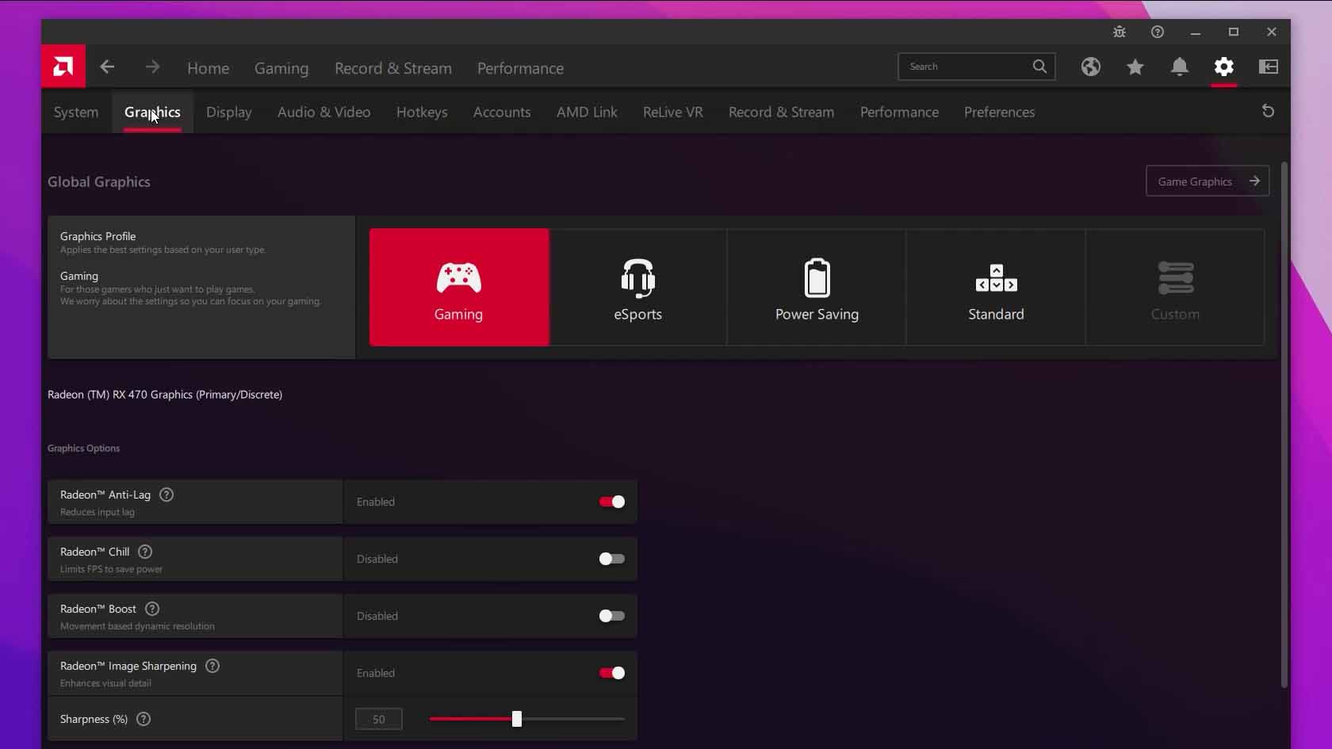
Task: Navigate back with the back arrow
Action: click(x=106, y=67)
